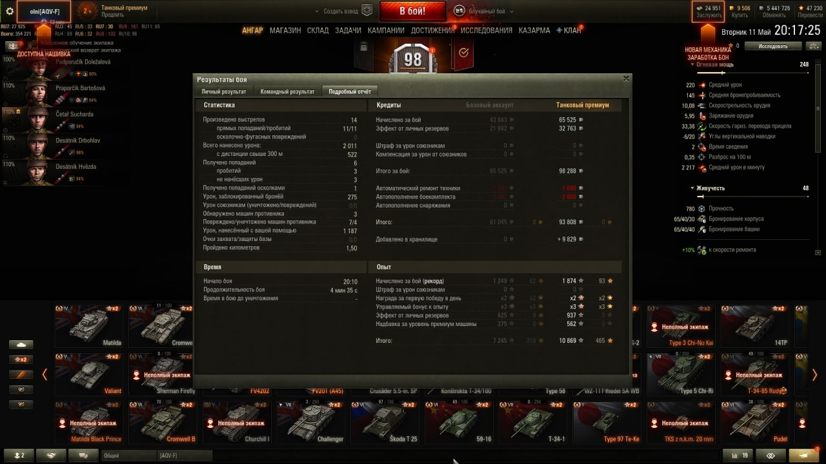Open the КЛАН menu
Image resolution: width=826 pixels, height=464 pixels.
569,30
